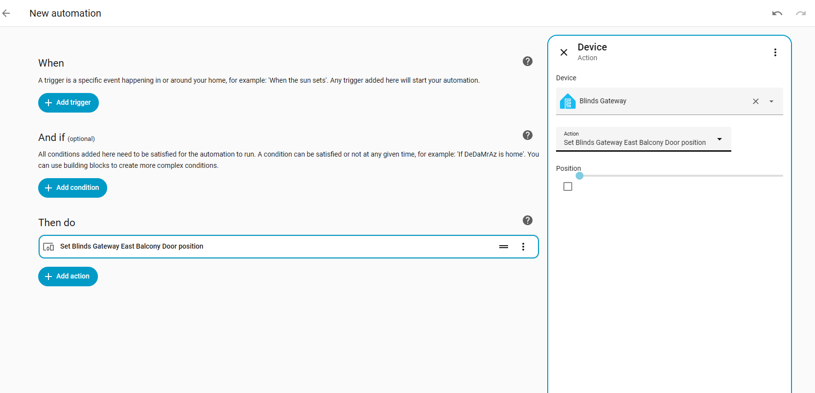This screenshot has height=393, width=815.
Task: Open the Device panel overflow menu
Action: coord(775,52)
